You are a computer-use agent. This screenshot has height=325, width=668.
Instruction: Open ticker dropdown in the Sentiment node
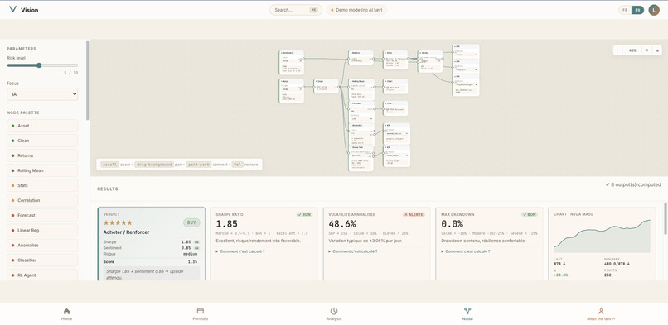(293, 60)
